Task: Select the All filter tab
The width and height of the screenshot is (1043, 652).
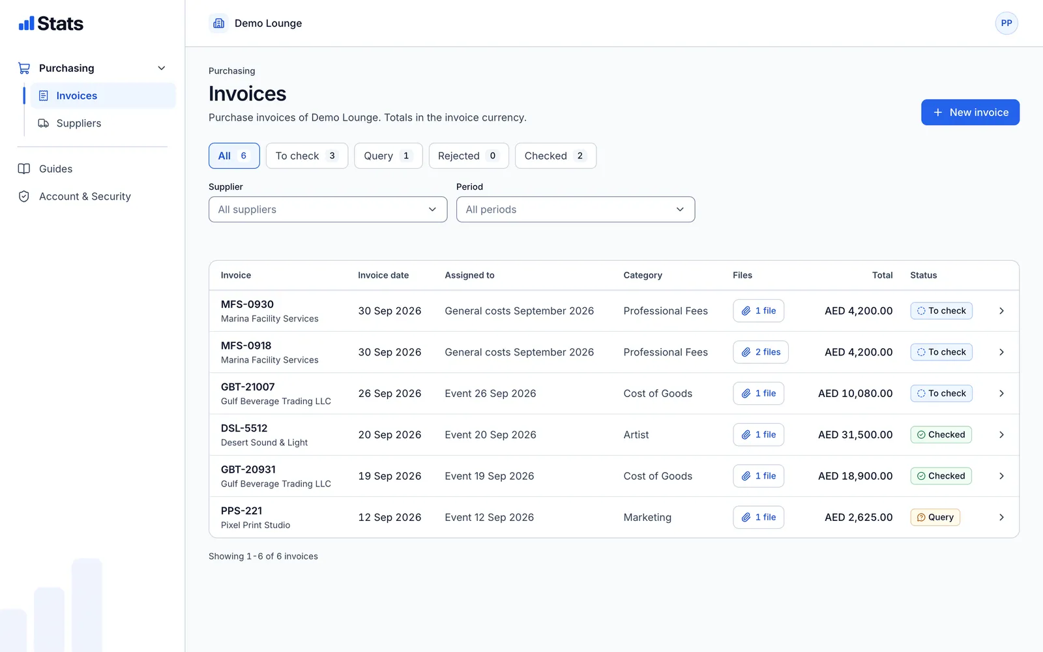Action: [234, 156]
